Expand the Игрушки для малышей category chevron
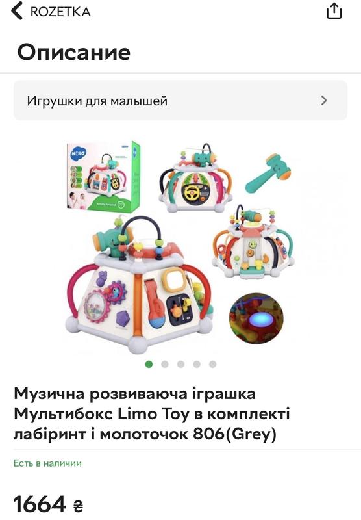The width and height of the screenshot is (361, 520). [324, 100]
